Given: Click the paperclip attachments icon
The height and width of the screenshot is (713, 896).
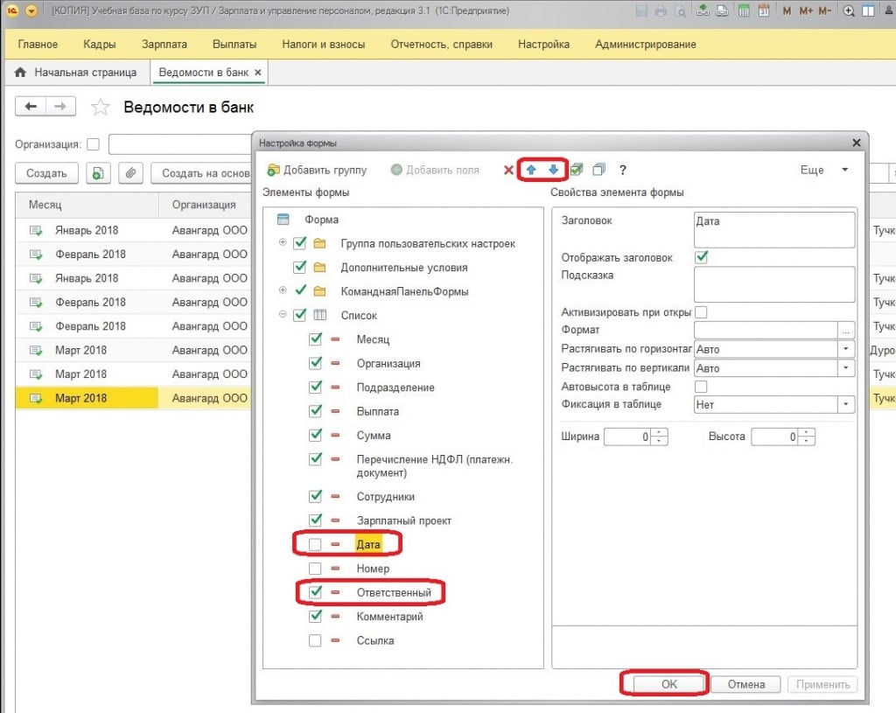Looking at the screenshot, I should pos(129,173).
